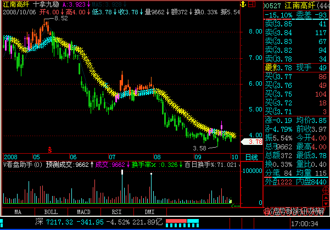Click the 百日换手 71.021 readout

[x=211, y=165]
